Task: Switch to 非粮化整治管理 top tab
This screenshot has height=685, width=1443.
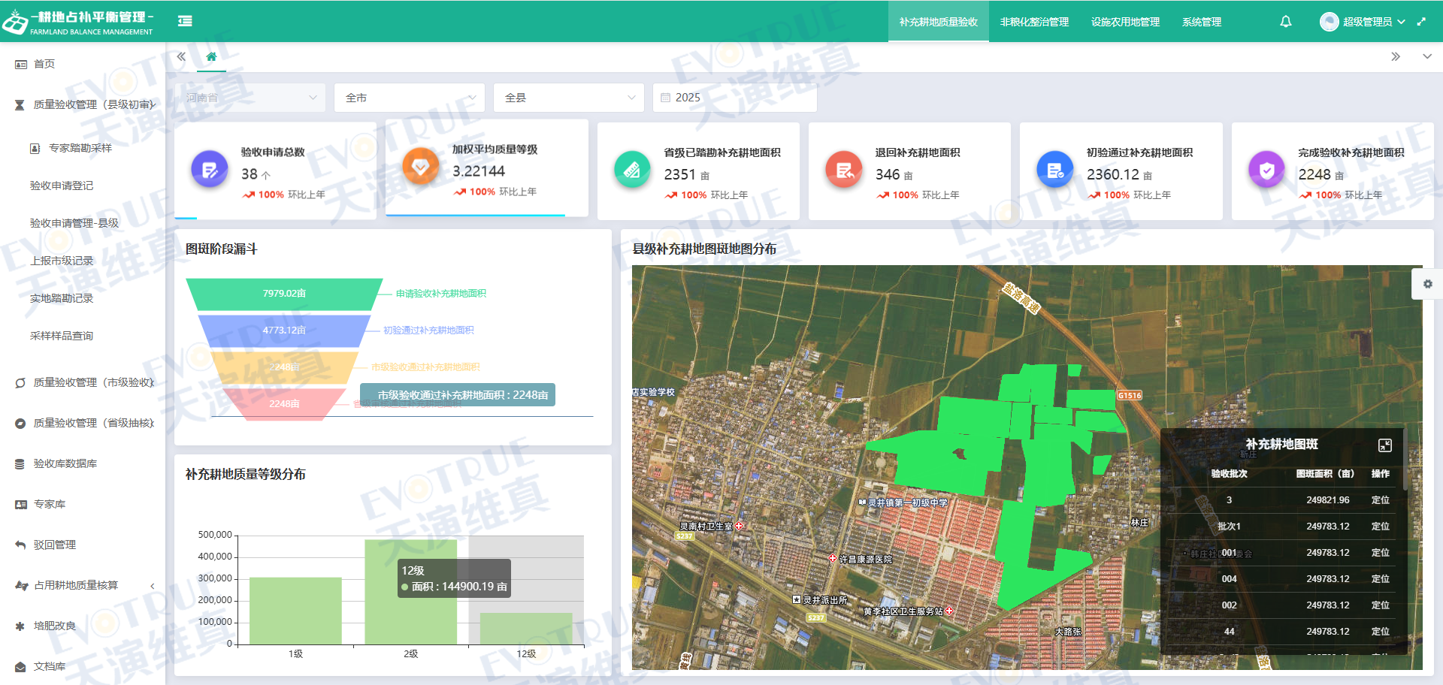Action: point(1034,22)
